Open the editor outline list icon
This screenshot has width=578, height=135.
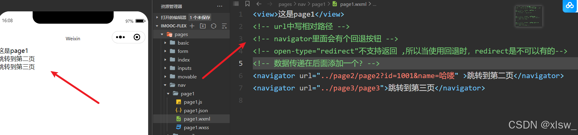coord(236,4)
